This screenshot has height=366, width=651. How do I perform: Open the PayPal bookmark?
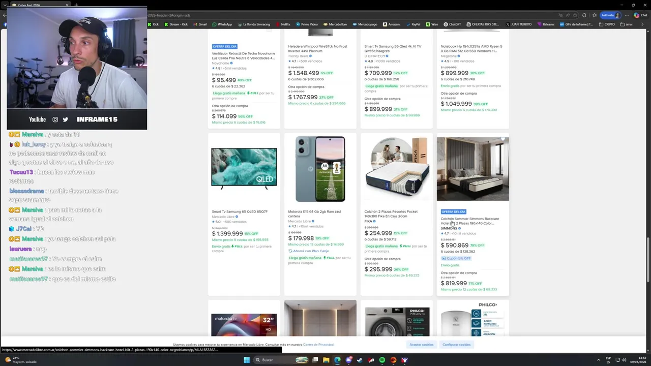(412, 24)
